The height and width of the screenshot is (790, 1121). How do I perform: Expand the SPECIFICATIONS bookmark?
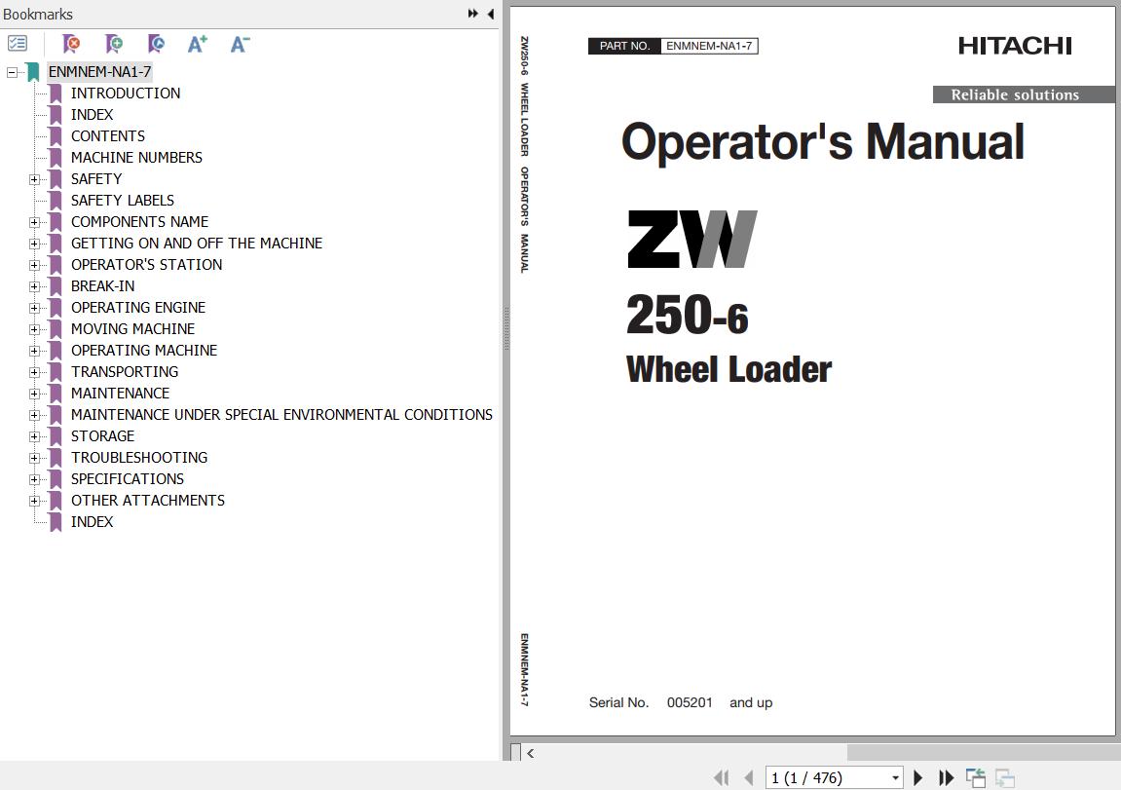[34, 479]
